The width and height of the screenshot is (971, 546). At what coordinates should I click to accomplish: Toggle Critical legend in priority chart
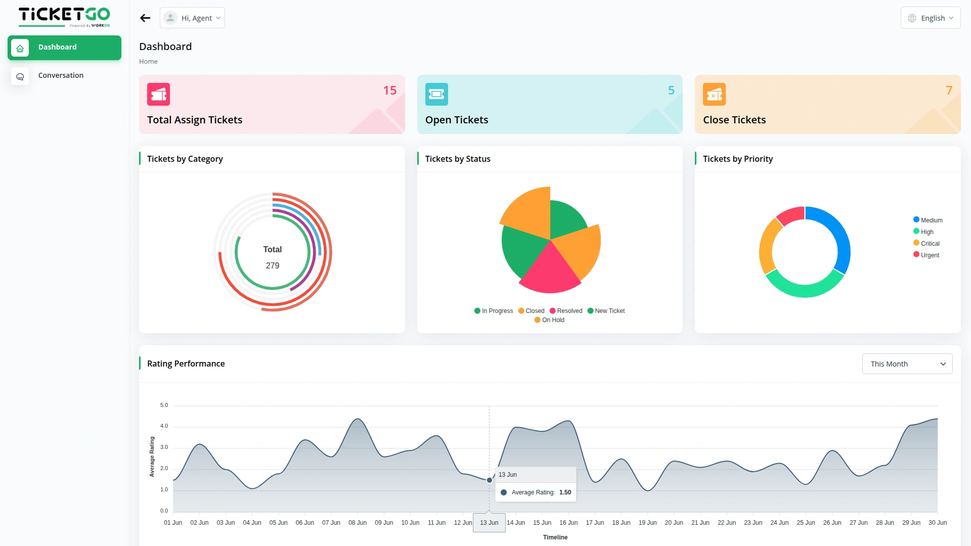coord(926,243)
